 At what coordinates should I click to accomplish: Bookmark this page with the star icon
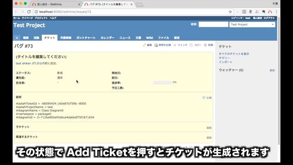[230, 12]
